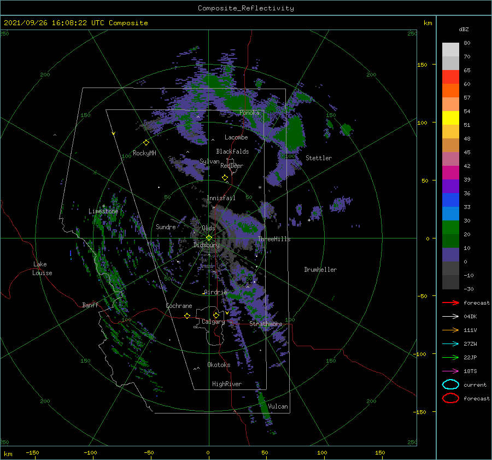Click the Blackfalds town label
The image size is (492, 460).
(x=232, y=152)
